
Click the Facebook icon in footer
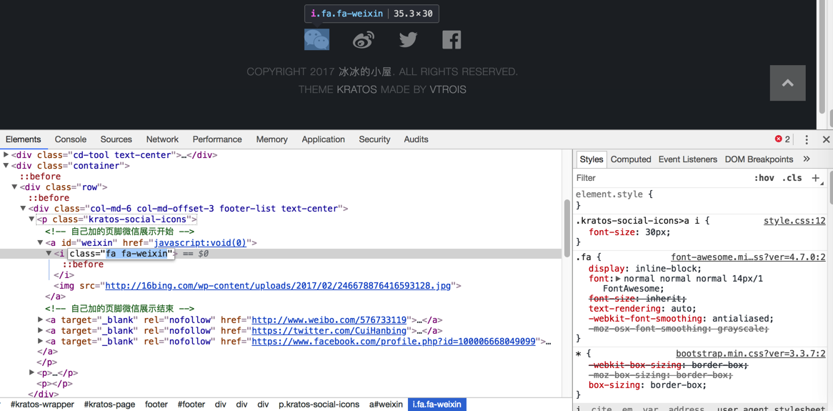click(452, 40)
